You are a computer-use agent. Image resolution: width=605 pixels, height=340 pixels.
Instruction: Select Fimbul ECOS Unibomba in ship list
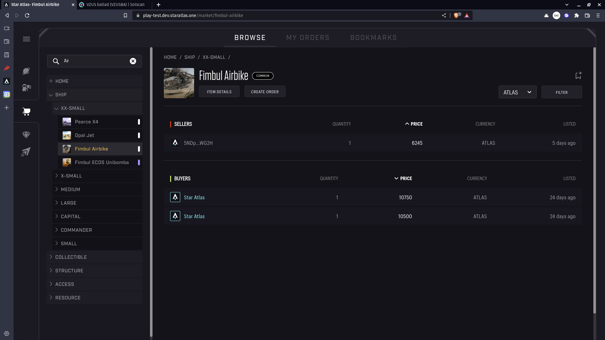tap(100, 162)
